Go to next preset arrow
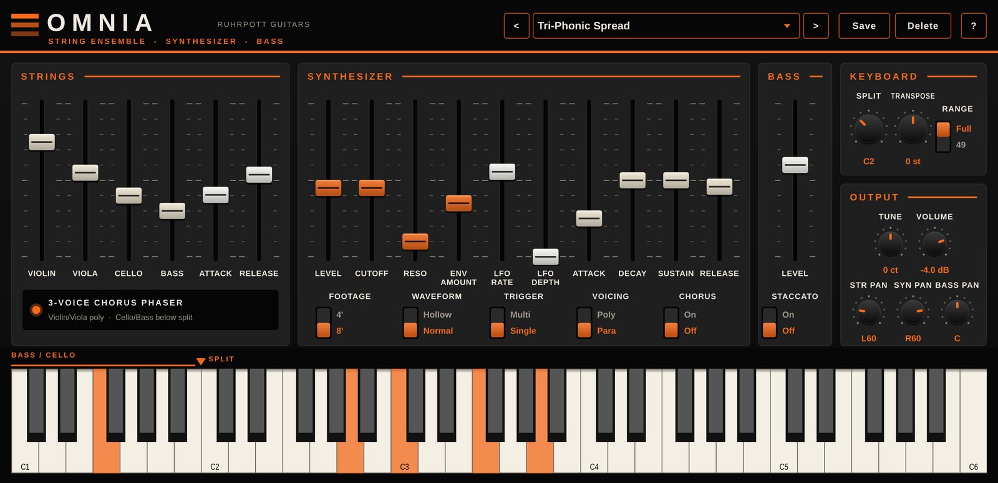The image size is (998, 483). pos(816,26)
